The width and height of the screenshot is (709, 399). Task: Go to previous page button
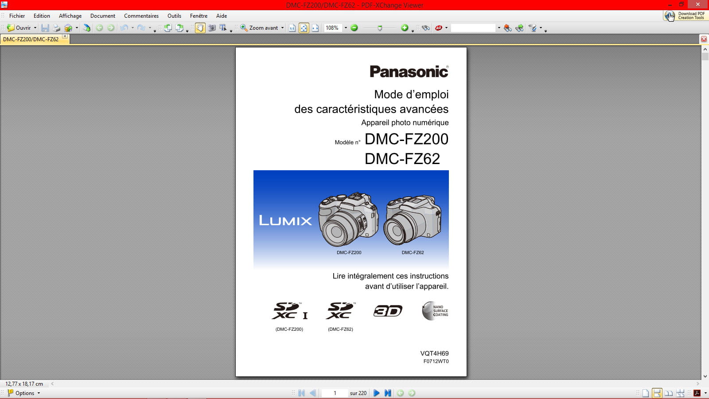click(x=313, y=393)
